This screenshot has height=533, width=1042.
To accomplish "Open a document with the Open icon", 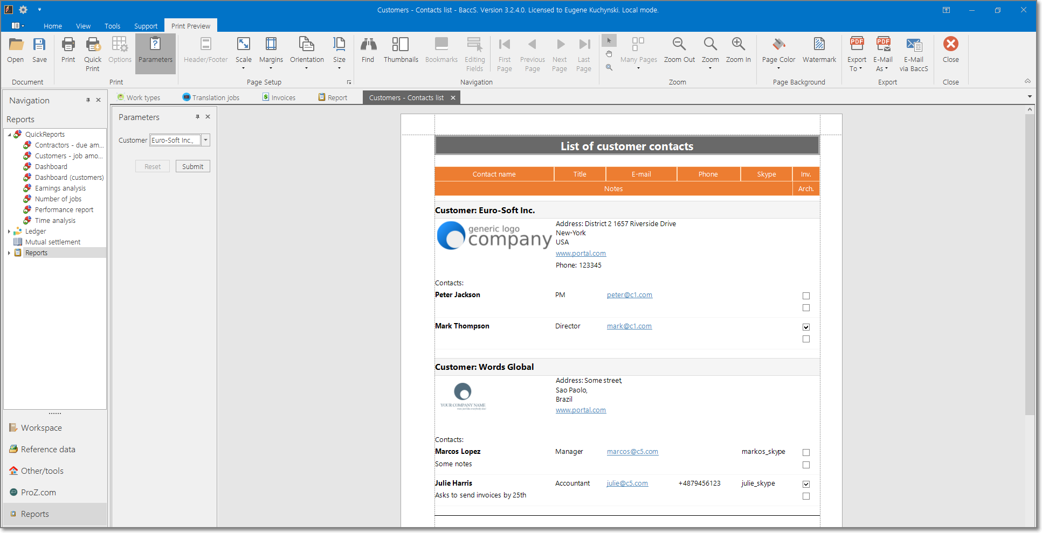I will [16, 51].
